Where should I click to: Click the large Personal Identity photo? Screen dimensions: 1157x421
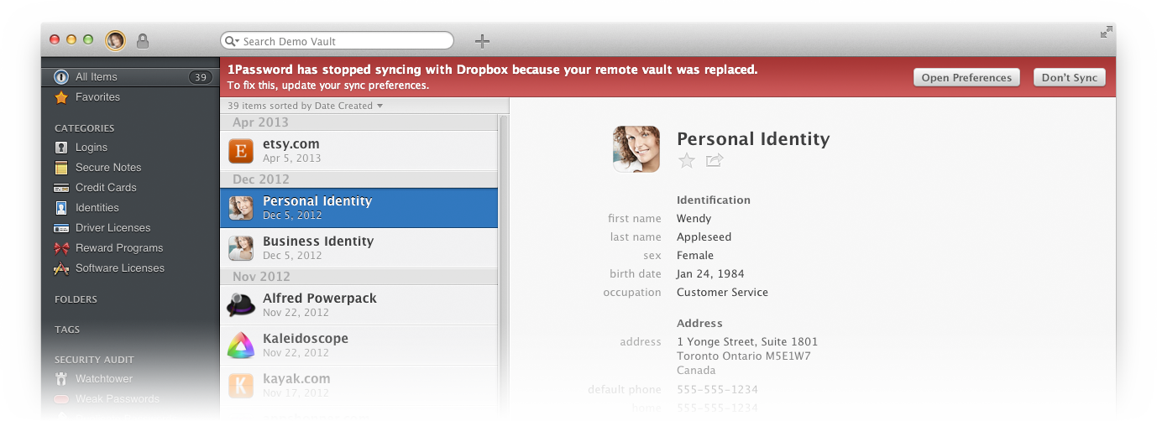tap(636, 149)
